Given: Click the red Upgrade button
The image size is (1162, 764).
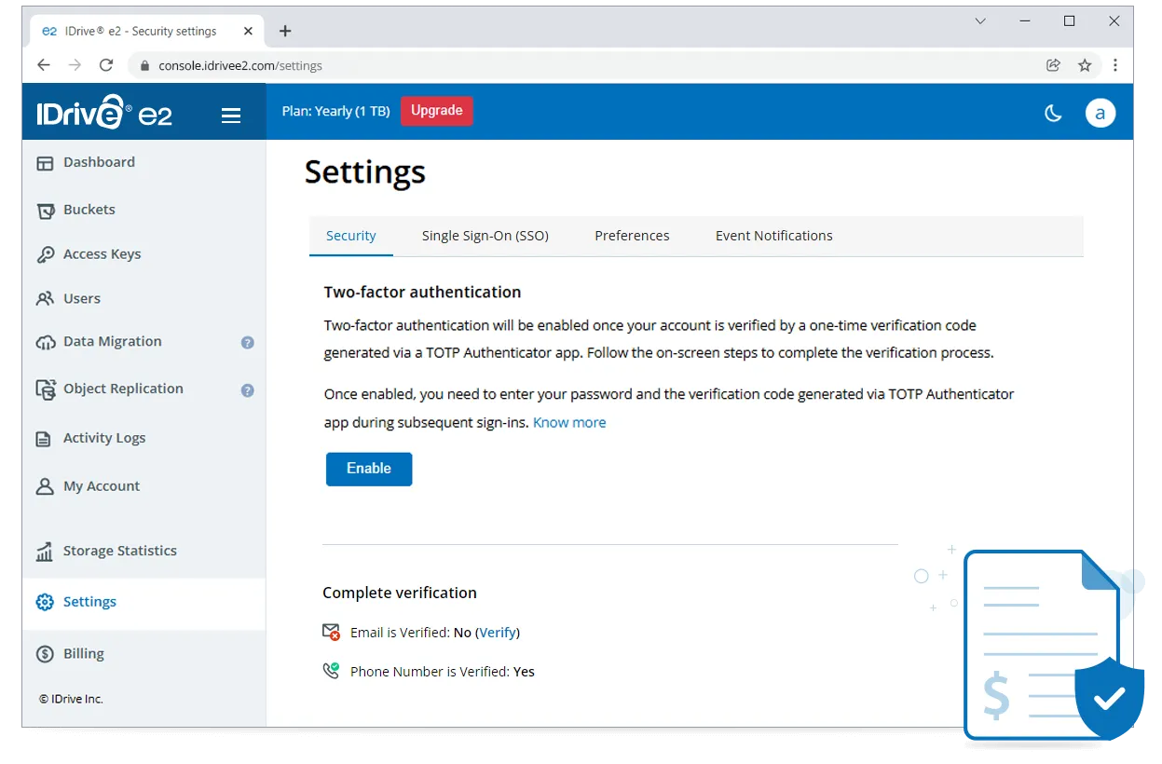Looking at the screenshot, I should (x=436, y=111).
